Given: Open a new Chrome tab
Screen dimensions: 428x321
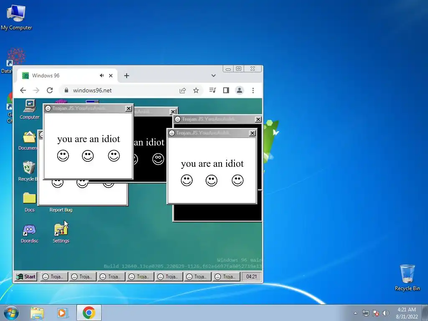Looking at the screenshot, I should (126, 76).
